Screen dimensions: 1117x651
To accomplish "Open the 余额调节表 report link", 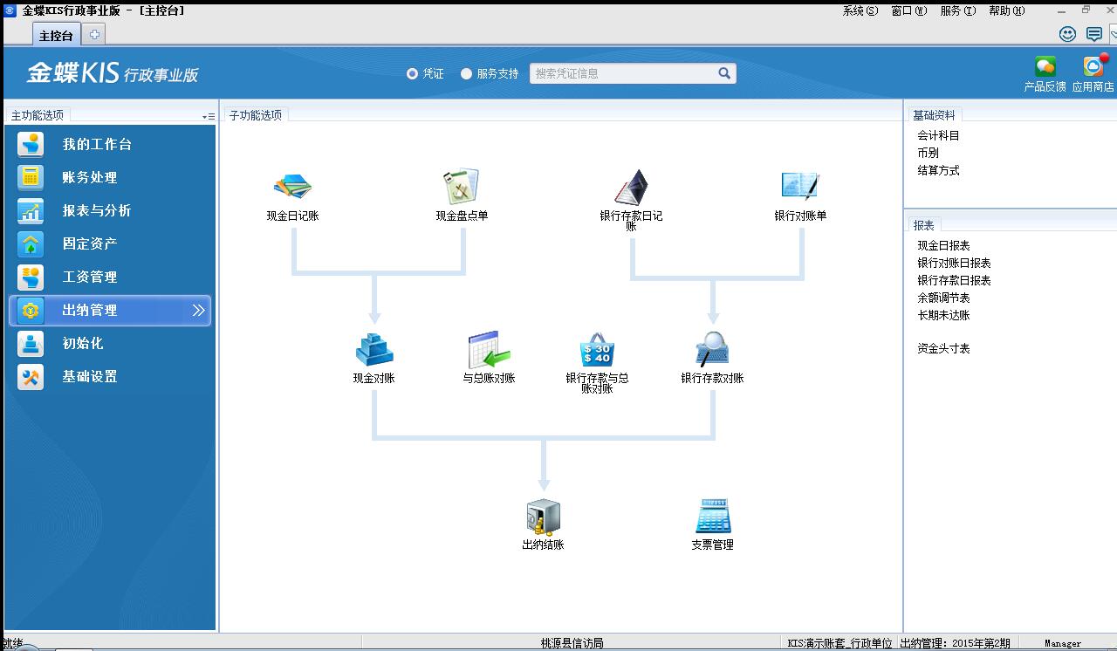I will [943, 298].
